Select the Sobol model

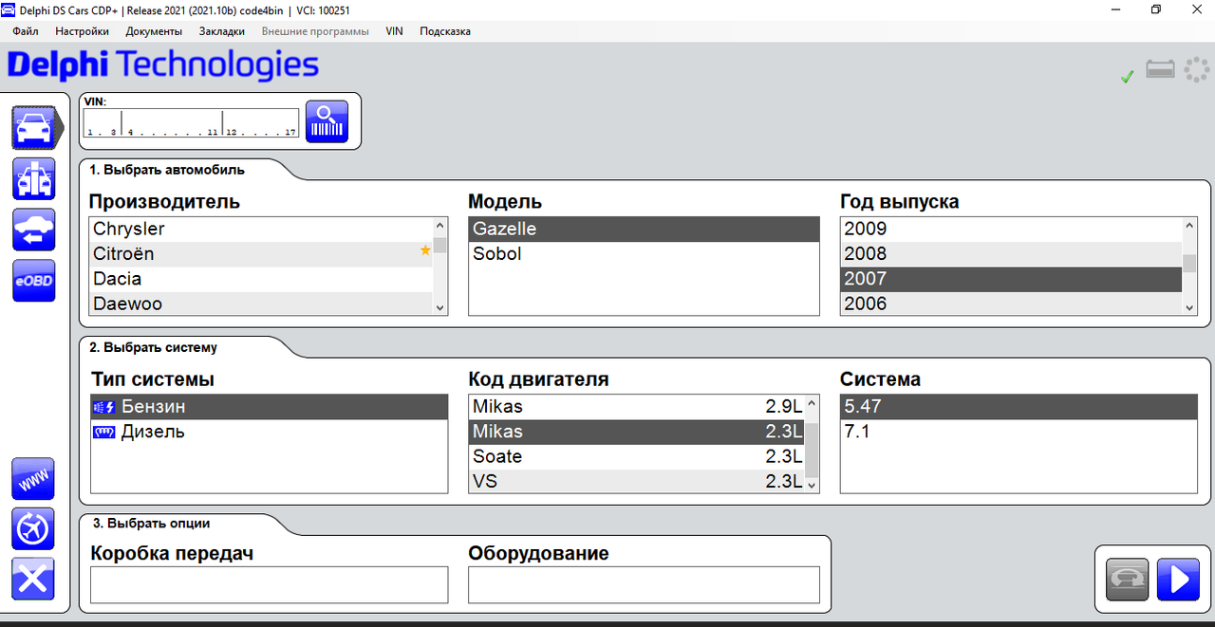click(x=644, y=254)
